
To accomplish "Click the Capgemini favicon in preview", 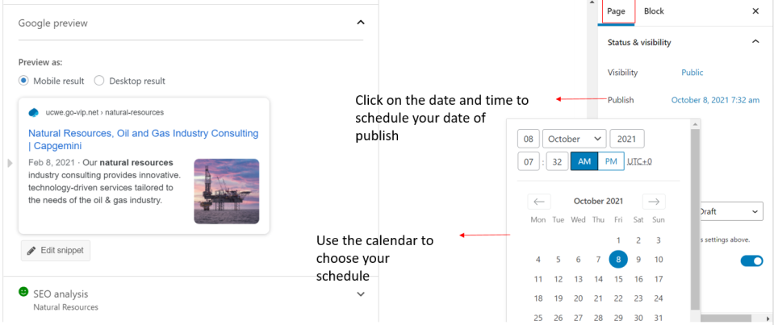I will [34, 112].
